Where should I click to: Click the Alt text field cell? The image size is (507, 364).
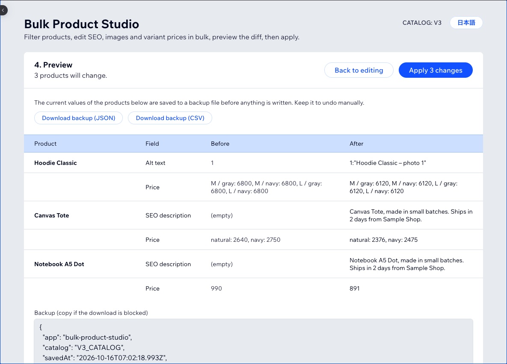click(x=155, y=163)
